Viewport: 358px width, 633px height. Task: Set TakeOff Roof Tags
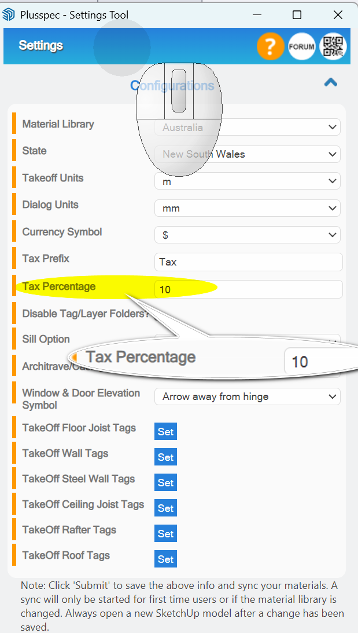[x=165, y=559]
